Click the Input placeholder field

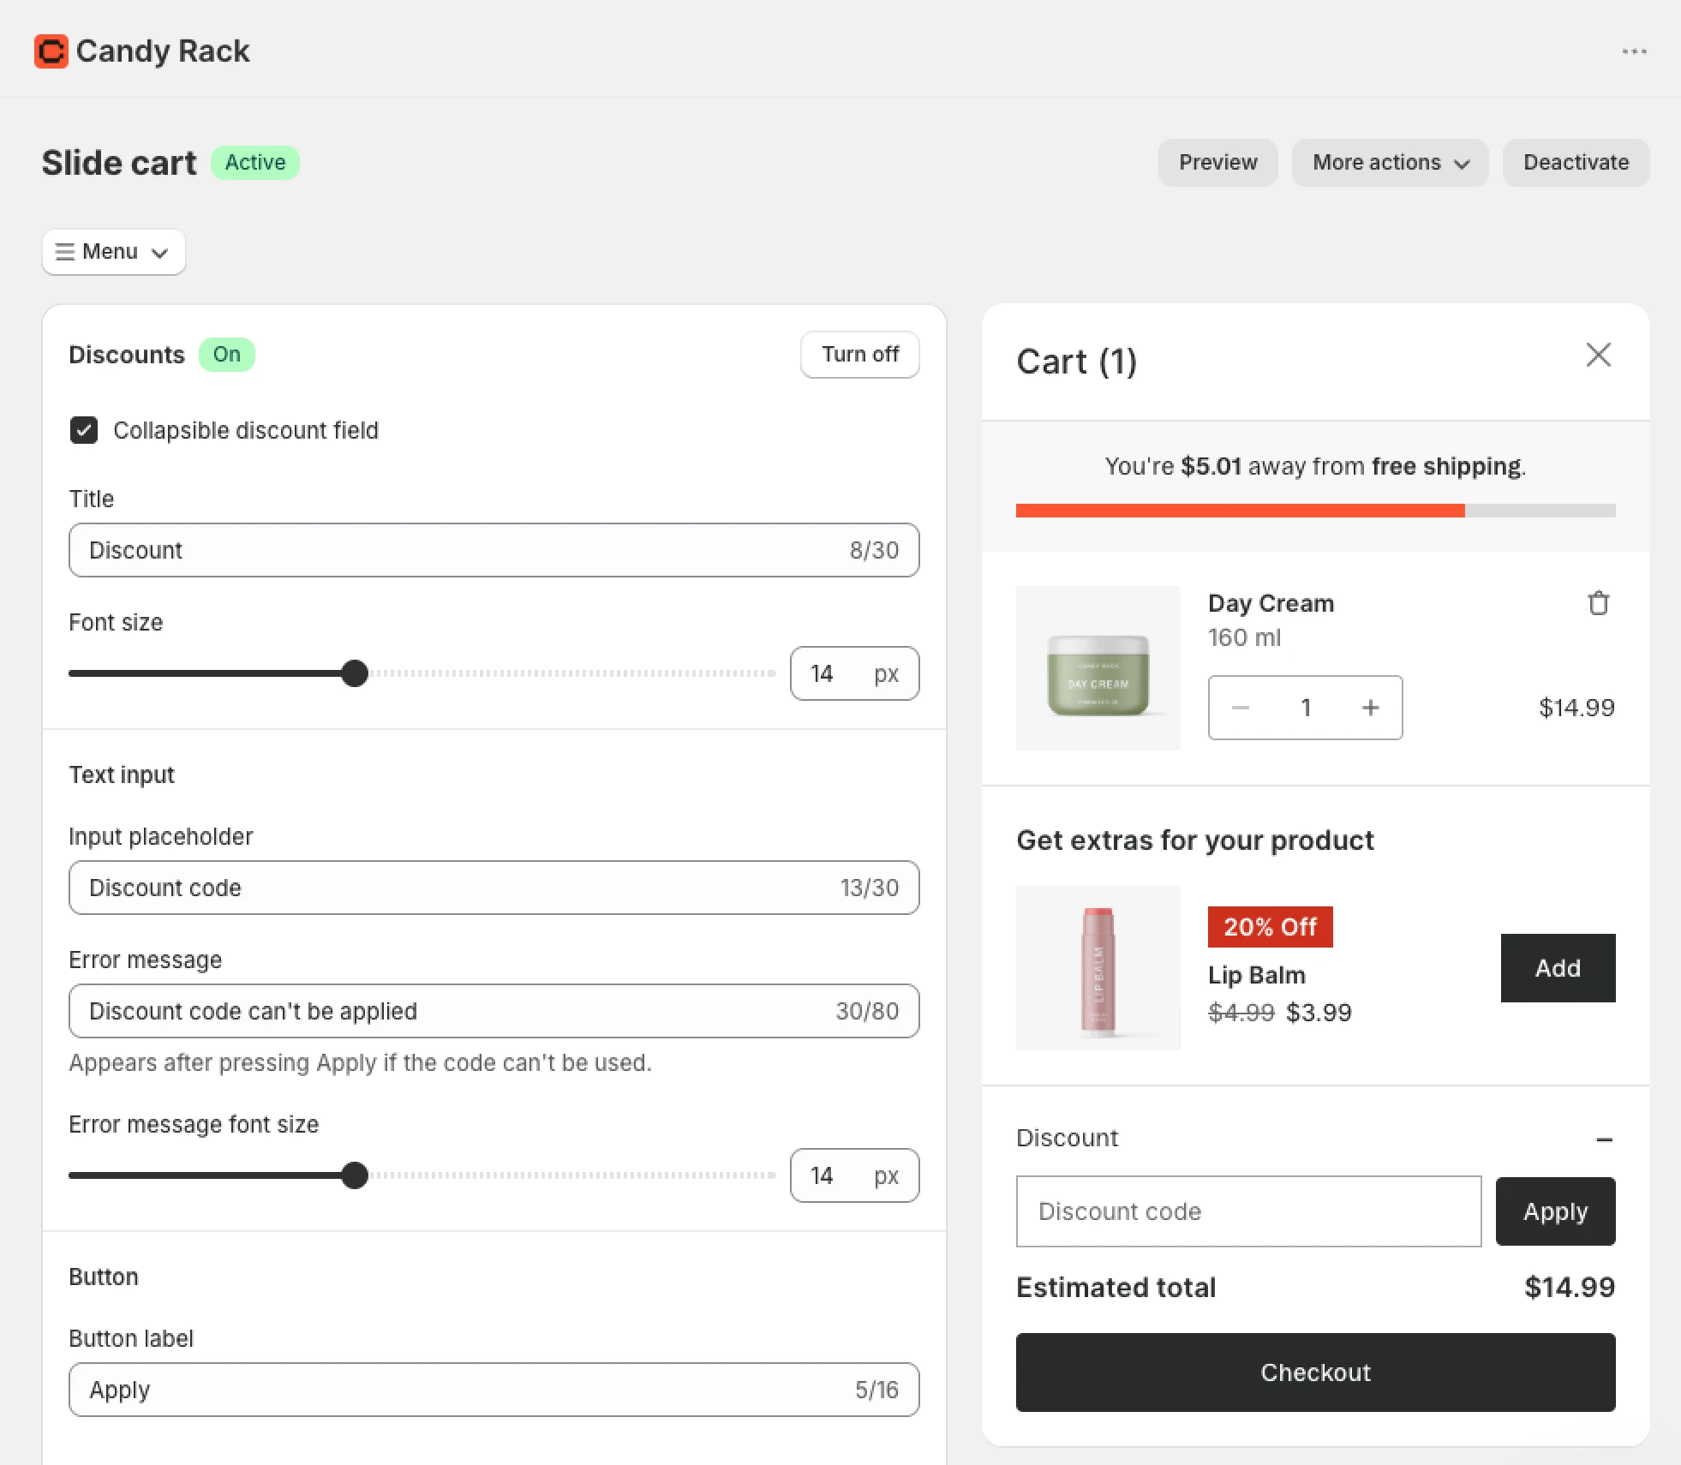(494, 888)
